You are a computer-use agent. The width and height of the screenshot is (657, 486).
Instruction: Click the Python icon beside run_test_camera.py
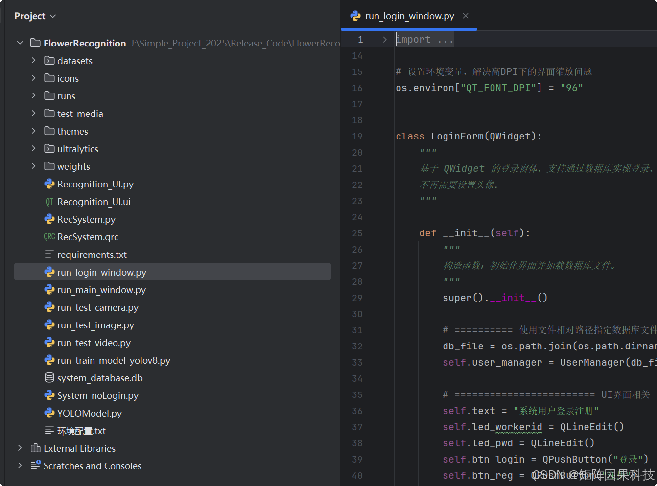[x=49, y=307]
